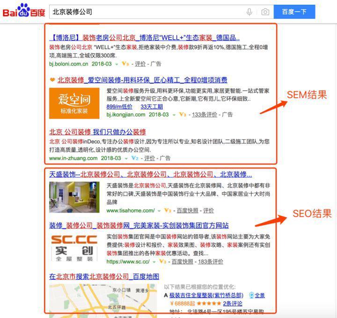Click V3 badge on tisahome result
The image size is (337, 318).
click(168, 210)
